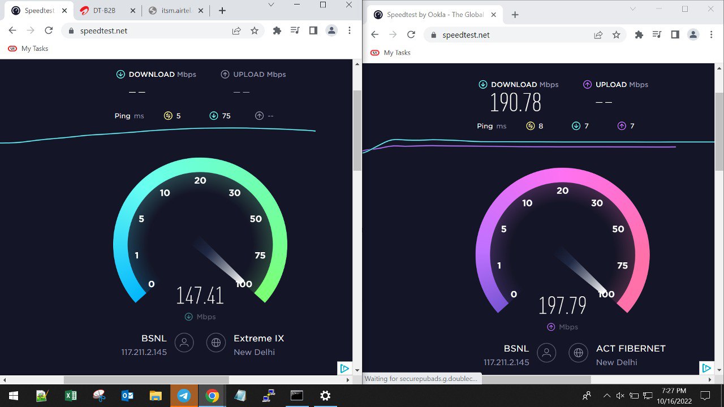Toggle the side panel in left browser

pyautogui.click(x=313, y=31)
